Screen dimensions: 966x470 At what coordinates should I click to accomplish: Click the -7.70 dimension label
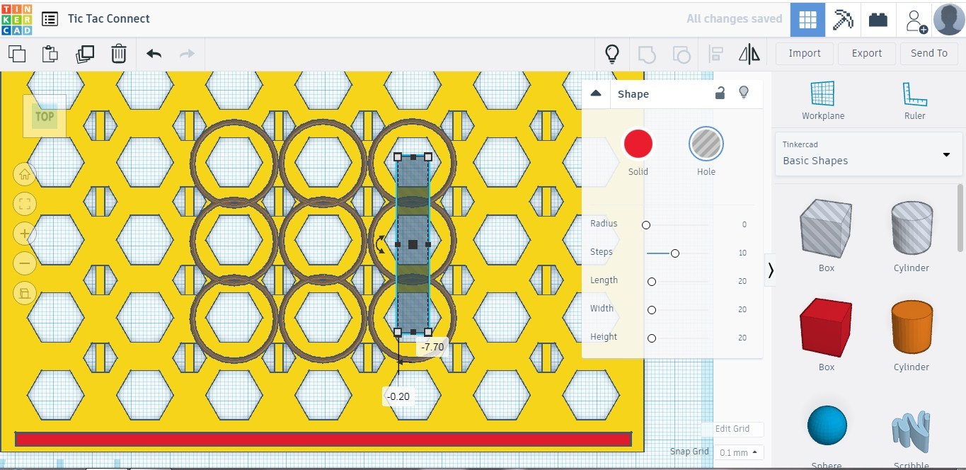click(432, 347)
